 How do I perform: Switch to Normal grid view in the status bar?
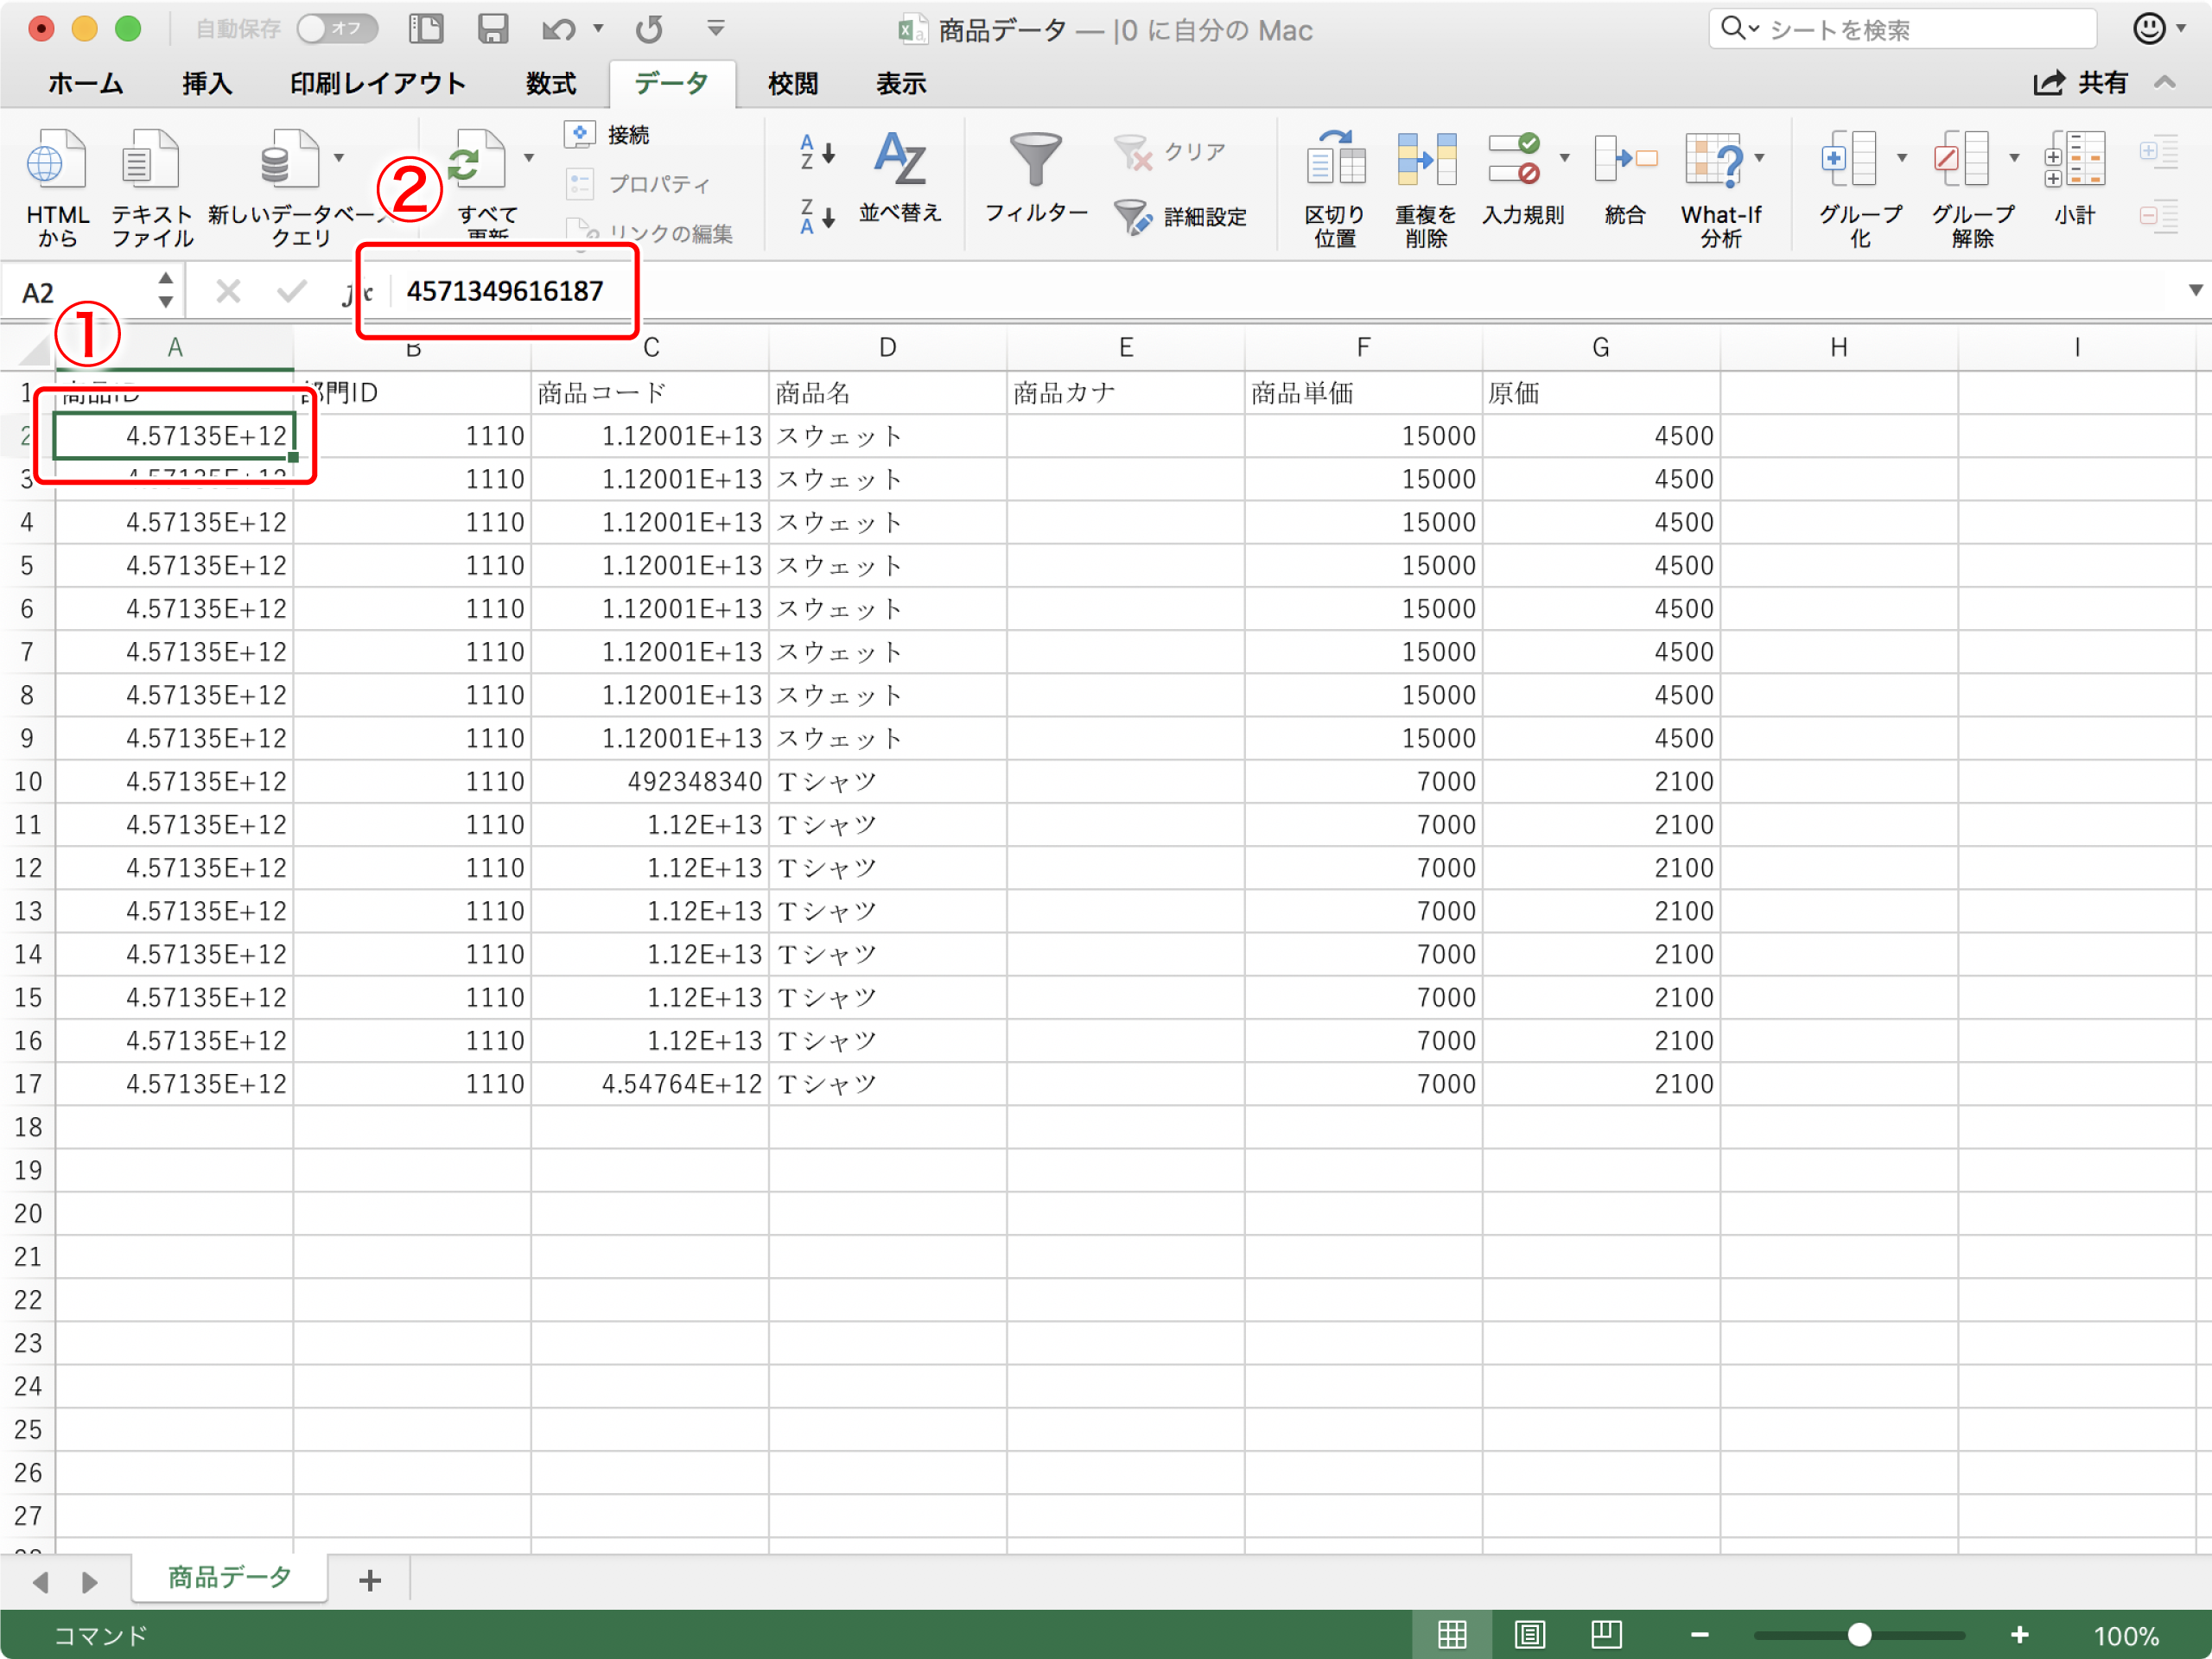click(x=1452, y=1634)
